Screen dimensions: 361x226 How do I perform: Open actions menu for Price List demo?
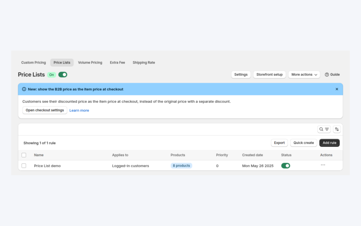[323, 165]
